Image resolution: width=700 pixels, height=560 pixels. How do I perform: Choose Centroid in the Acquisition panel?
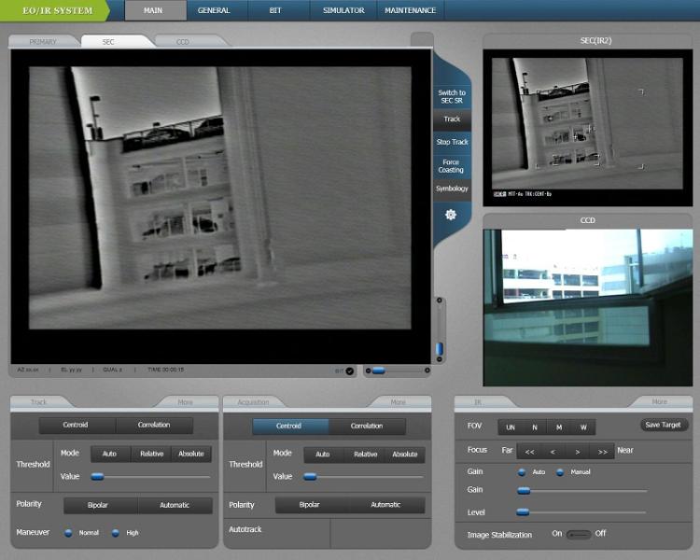pyautogui.click(x=290, y=426)
